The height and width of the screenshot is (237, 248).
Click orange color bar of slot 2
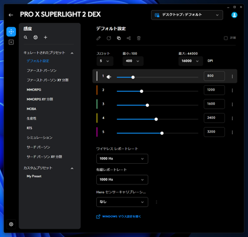[x=97, y=90]
